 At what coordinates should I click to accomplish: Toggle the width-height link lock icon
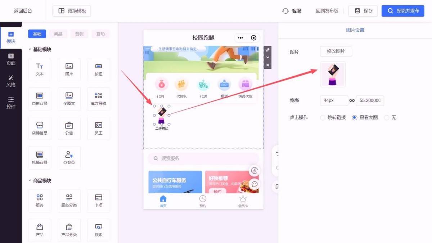pos(352,101)
